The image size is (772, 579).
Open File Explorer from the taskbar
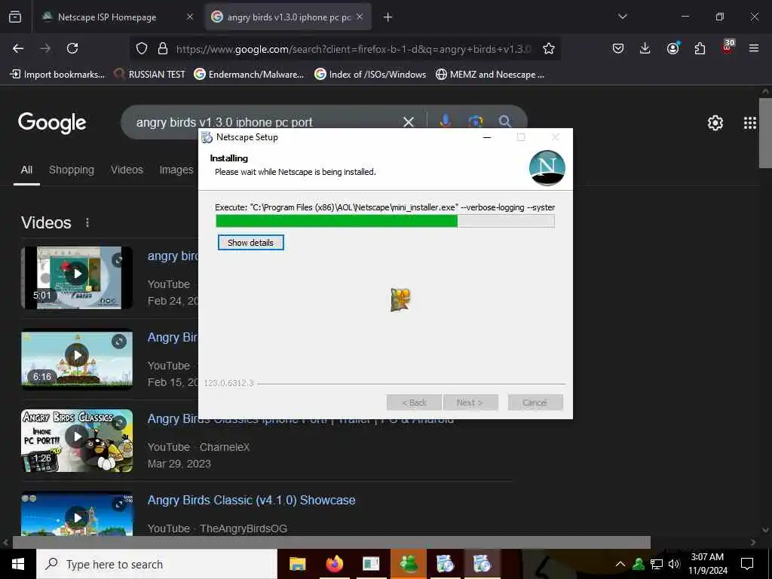pos(297,564)
